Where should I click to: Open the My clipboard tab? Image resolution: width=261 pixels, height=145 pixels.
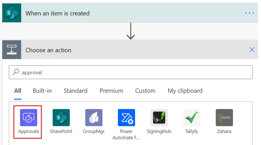point(185,91)
